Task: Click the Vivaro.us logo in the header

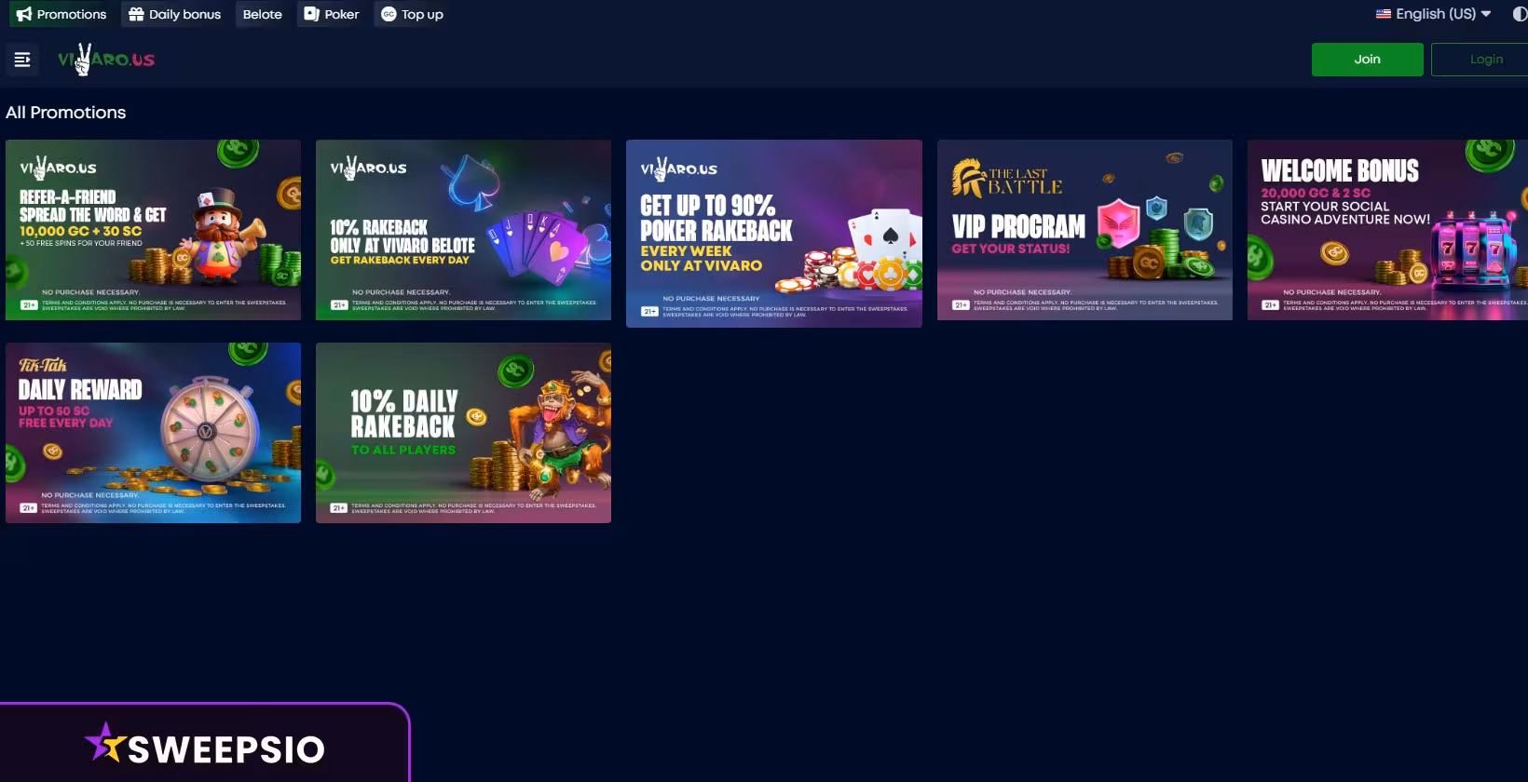Action: click(106, 60)
